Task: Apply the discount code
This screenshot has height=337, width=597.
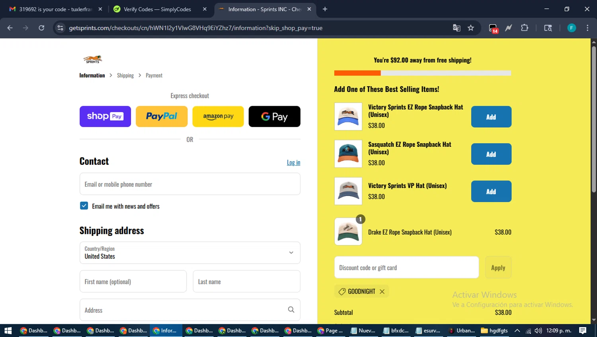Action: click(498, 267)
